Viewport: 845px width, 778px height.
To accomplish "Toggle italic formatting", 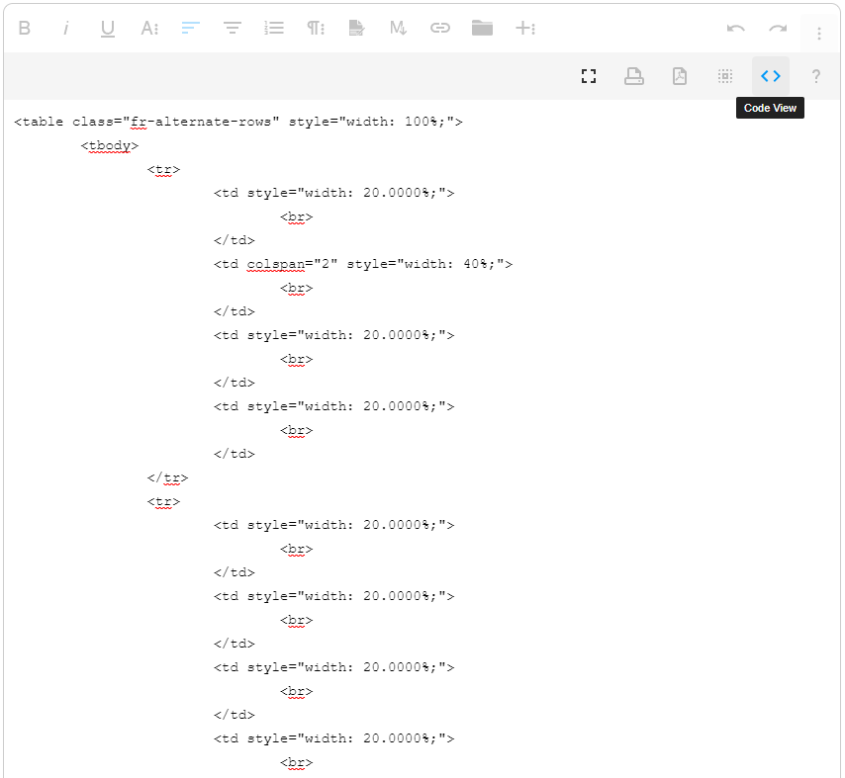I will click(x=65, y=28).
